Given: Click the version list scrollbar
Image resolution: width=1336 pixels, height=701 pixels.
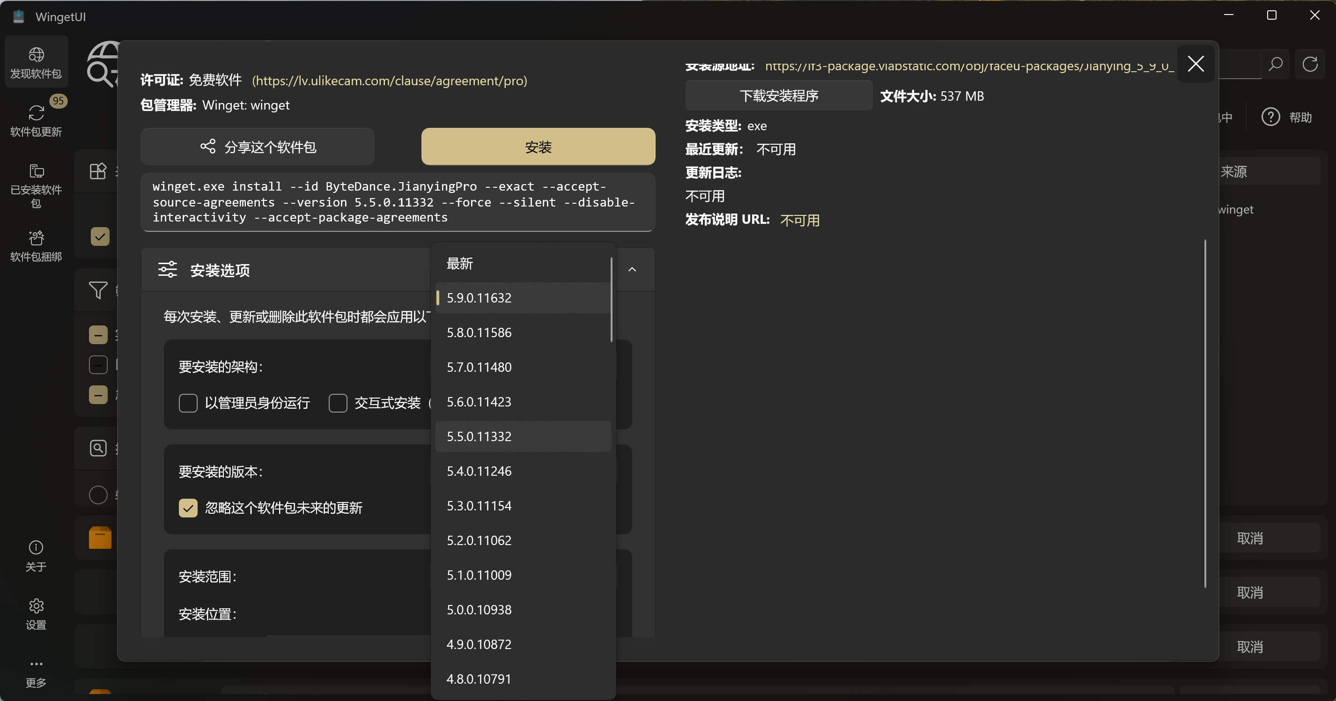Looking at the screenshot, I should coord(612,300).
